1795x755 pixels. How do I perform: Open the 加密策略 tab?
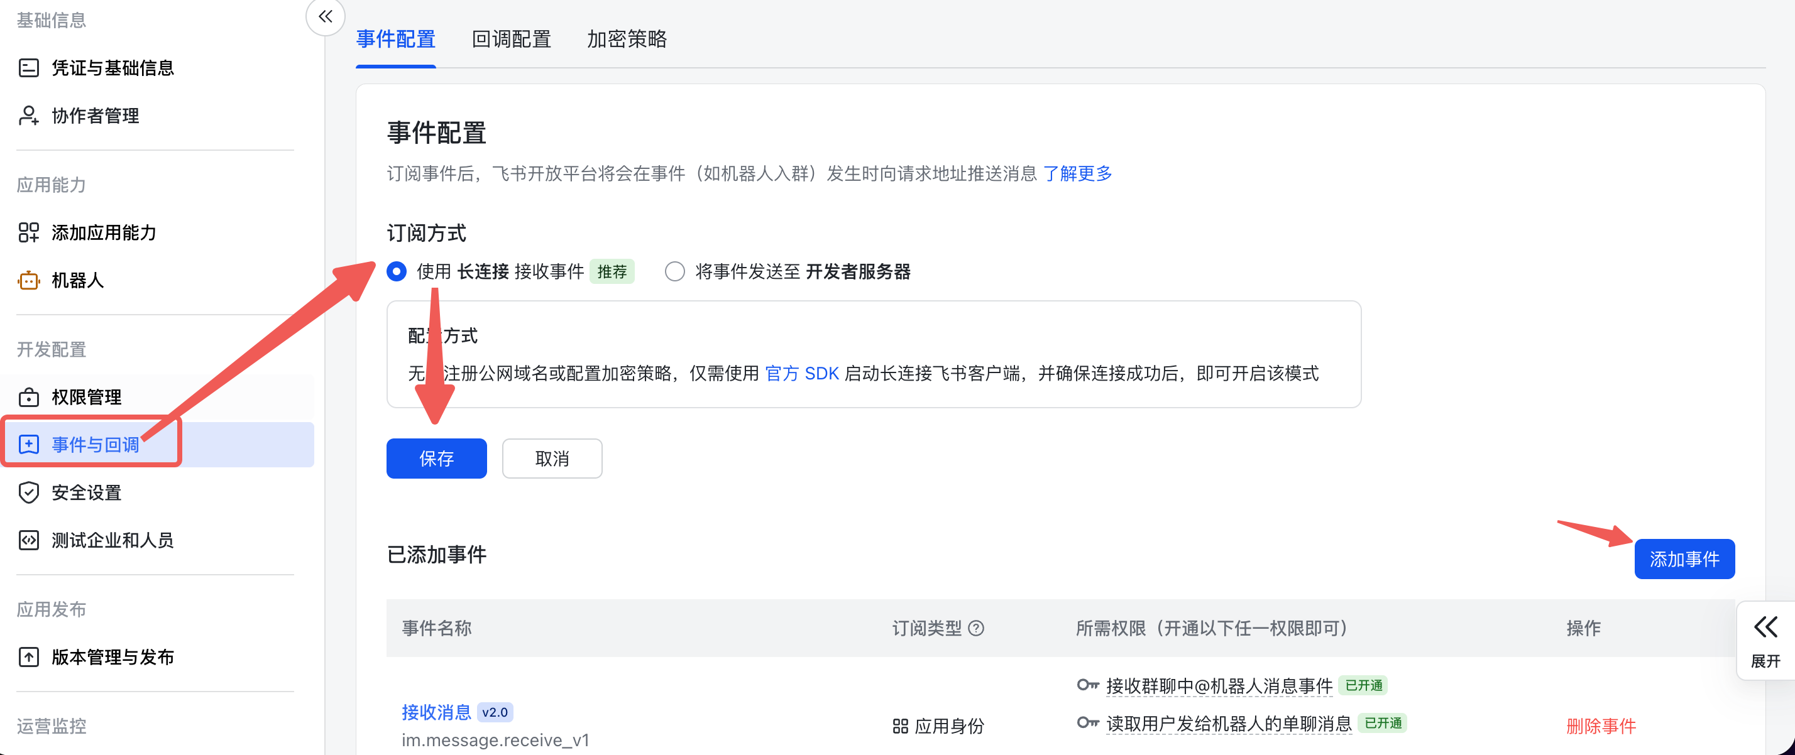click(x=627, y=39)
